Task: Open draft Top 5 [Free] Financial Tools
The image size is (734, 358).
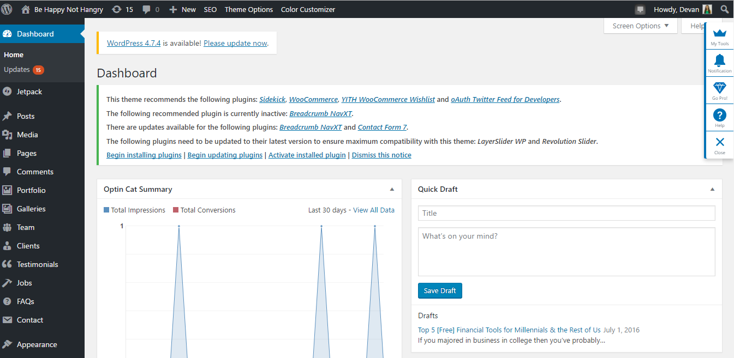Action: click(509, 330)
